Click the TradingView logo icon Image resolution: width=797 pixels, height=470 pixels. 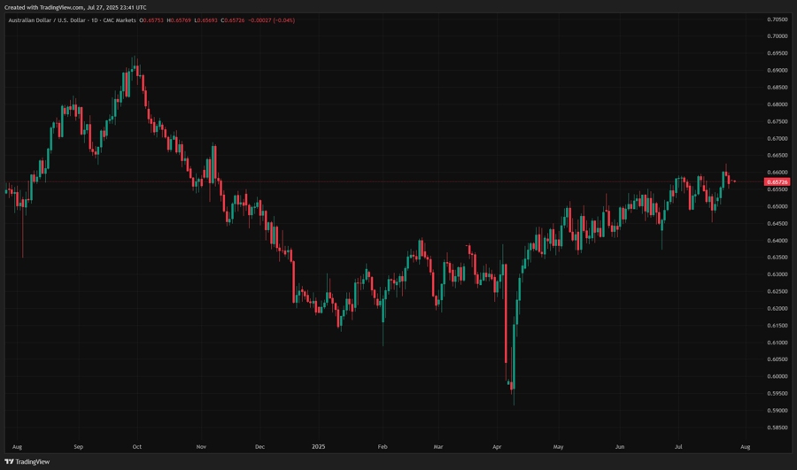10,461
